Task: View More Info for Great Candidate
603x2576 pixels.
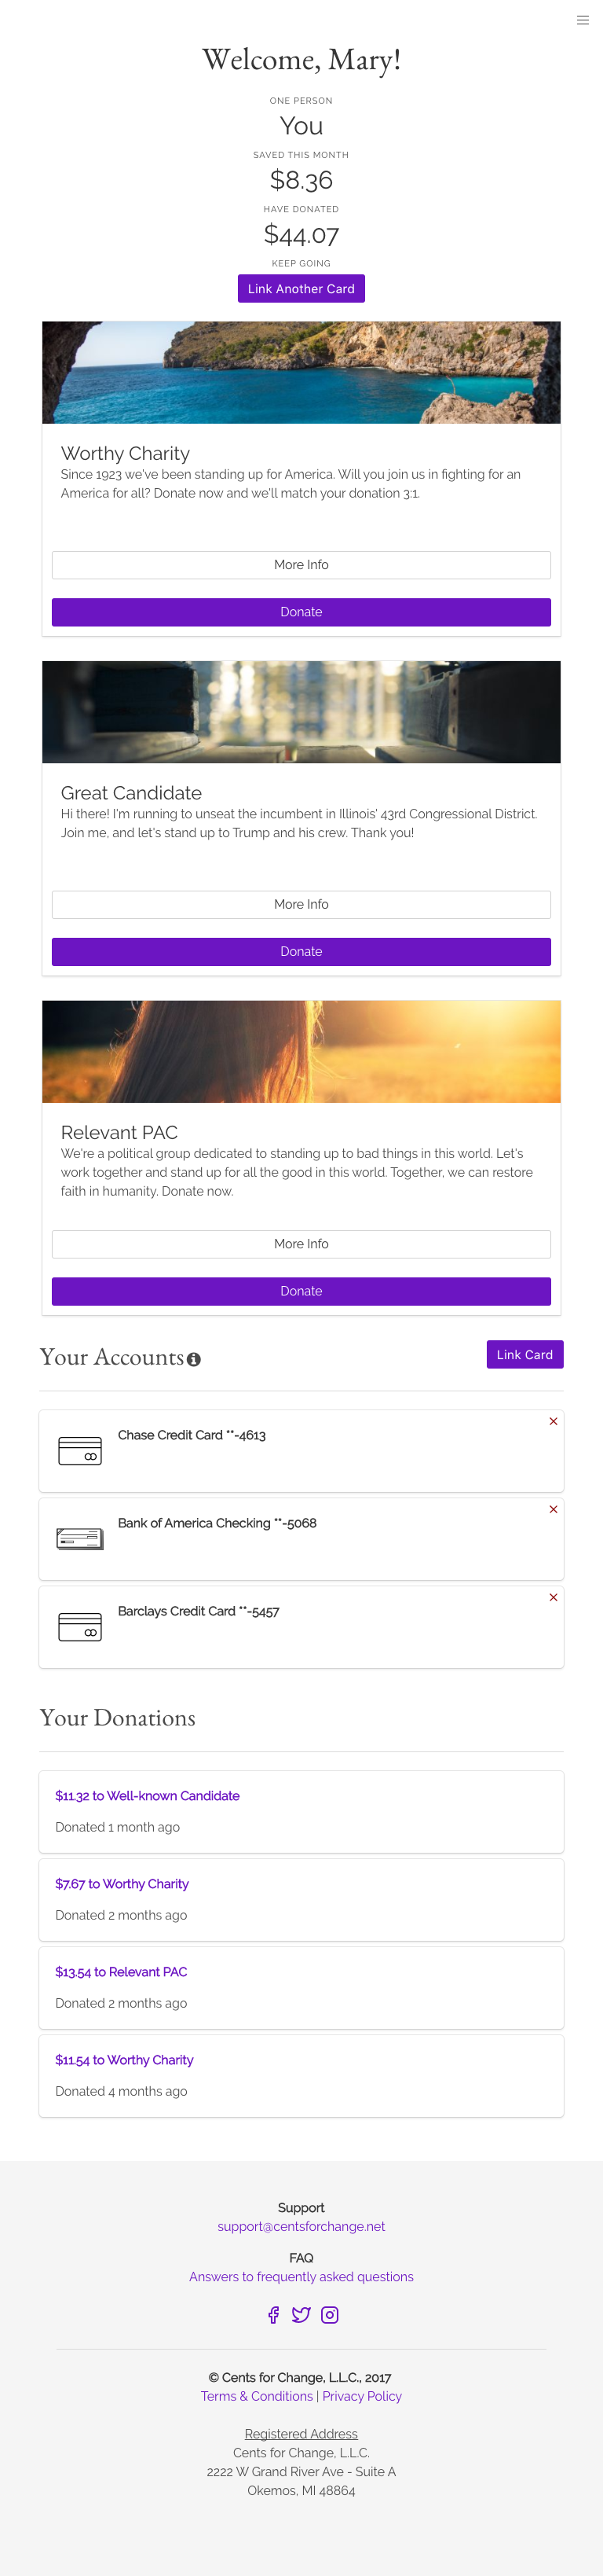Action: 301,904
